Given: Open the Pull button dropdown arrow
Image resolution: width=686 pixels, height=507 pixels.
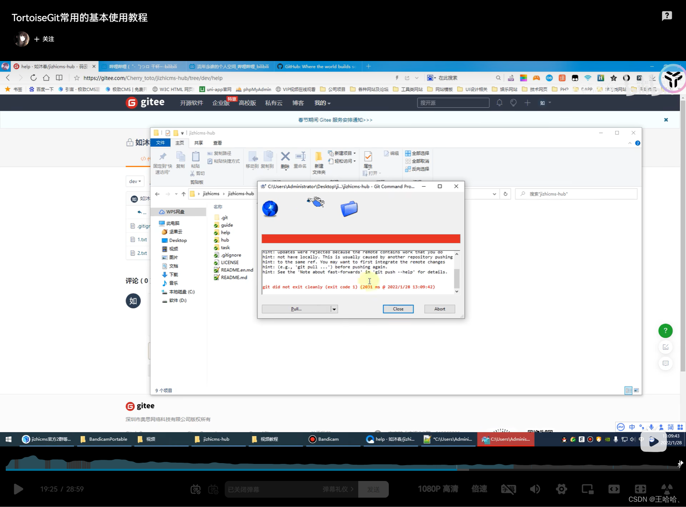Looking at the screenshot, I should tap(334, 309).
